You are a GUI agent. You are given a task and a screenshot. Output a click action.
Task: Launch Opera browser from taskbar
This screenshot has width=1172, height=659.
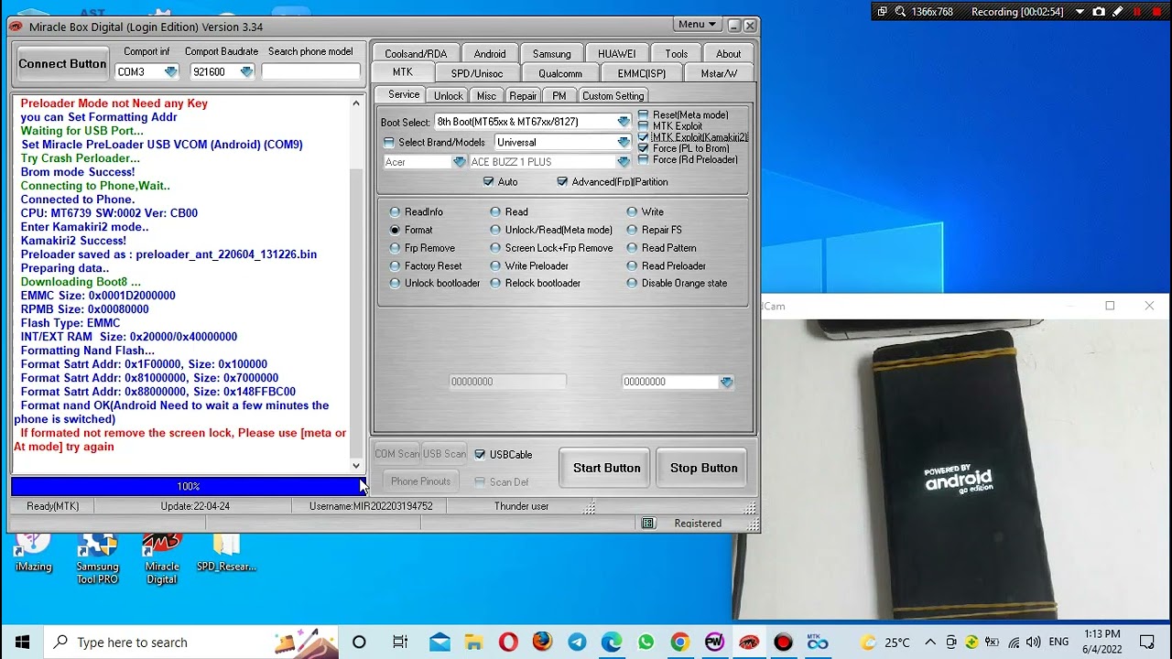(x=508, y=642)
